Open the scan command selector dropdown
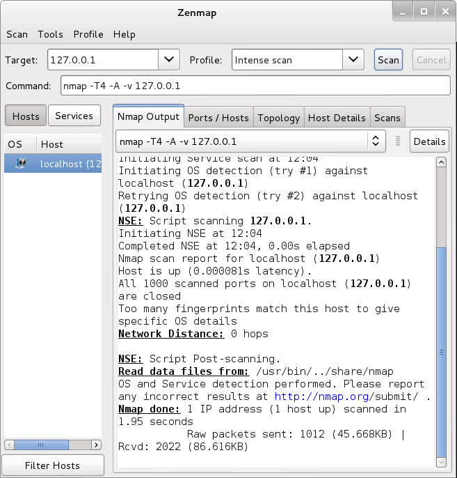This screenshot has width=457, height=478. 250,141
